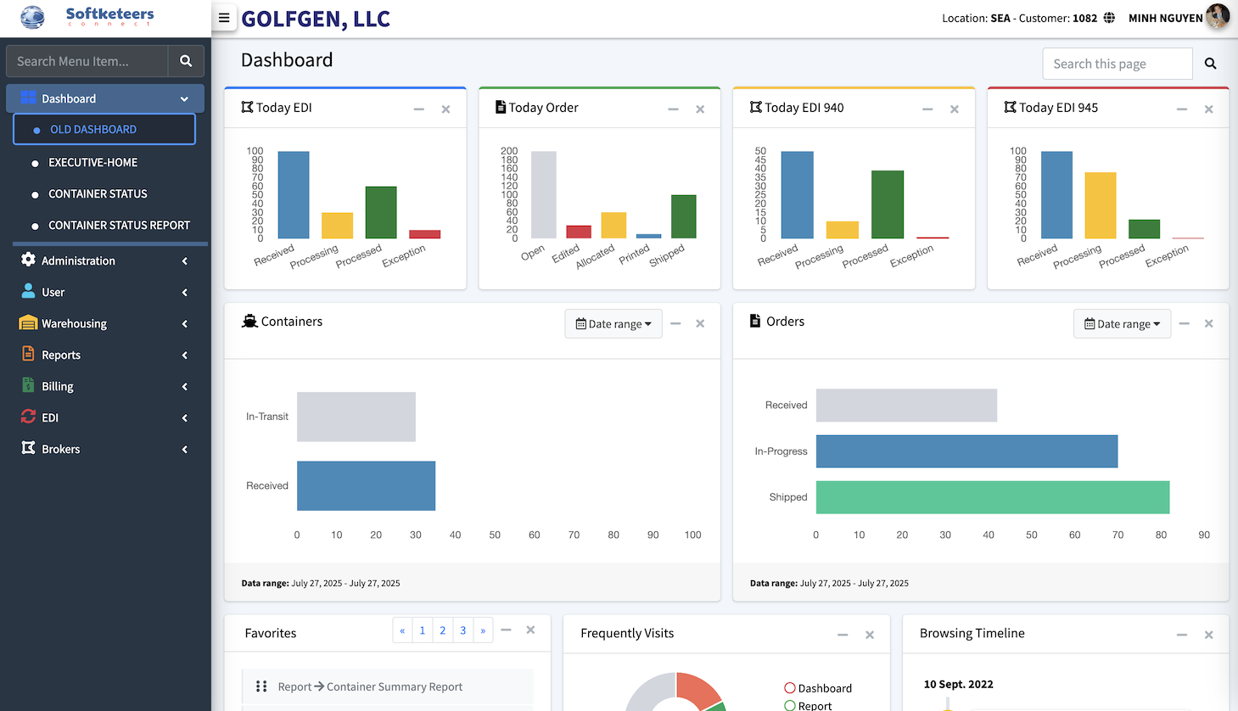
Task: Click the sidebar menu search magnifier icon
Action: (186, 61)
